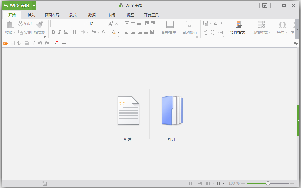Screen dimensions: 301x188
Task: Click the 剪切 cut scissors icon
Action: click(20, 23)
